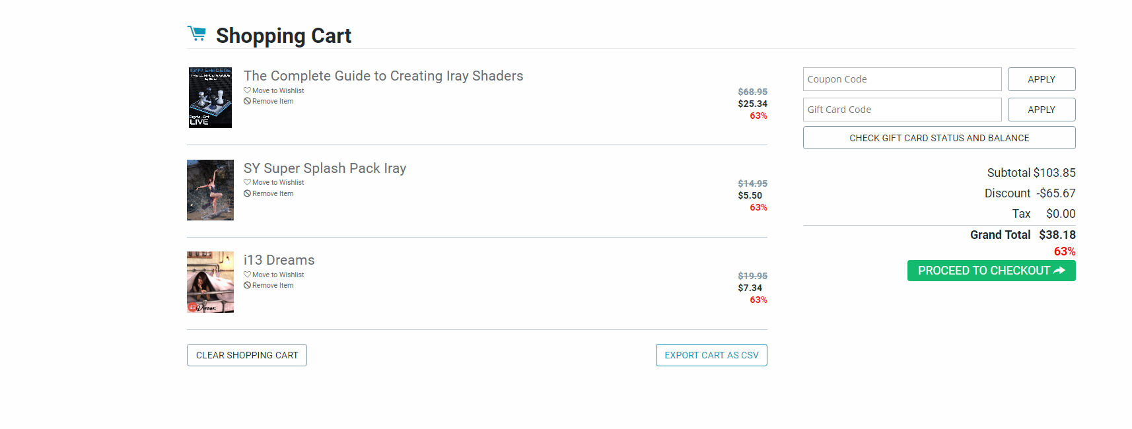Apply the gift card code
This screenshot has width=1132, height=429.
click(x=1041, y=110)
